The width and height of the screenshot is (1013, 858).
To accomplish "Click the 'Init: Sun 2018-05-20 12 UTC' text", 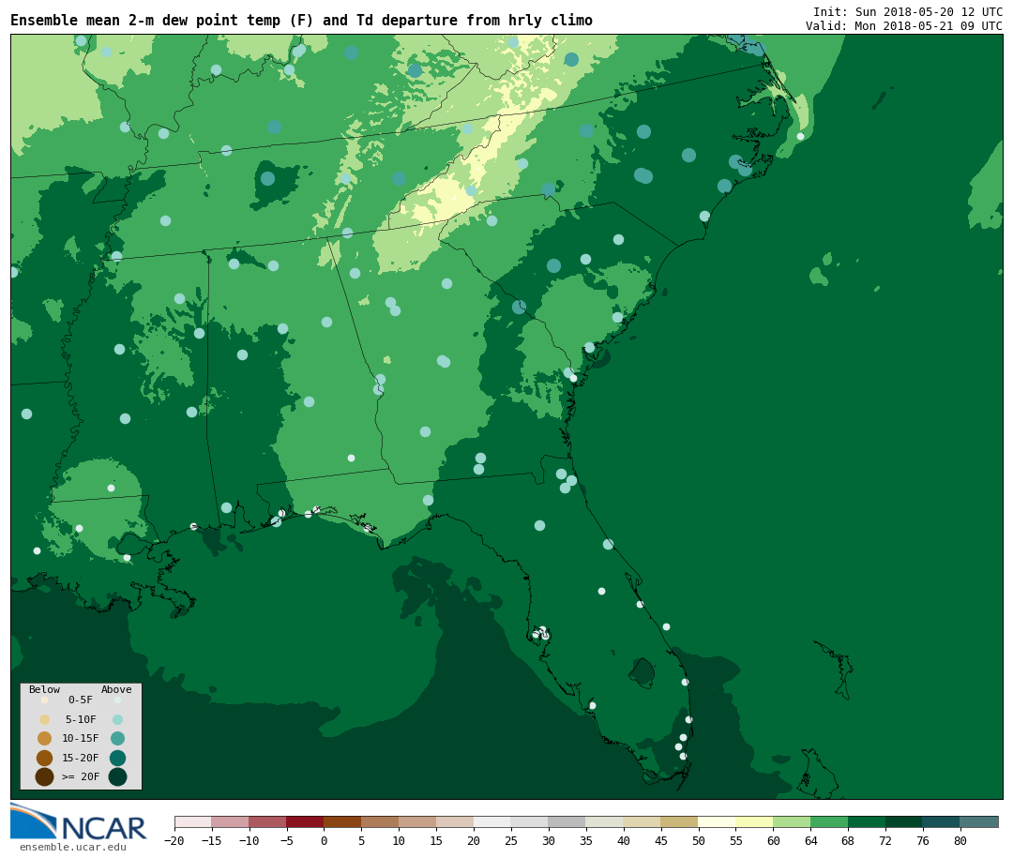I will [907, 11].
